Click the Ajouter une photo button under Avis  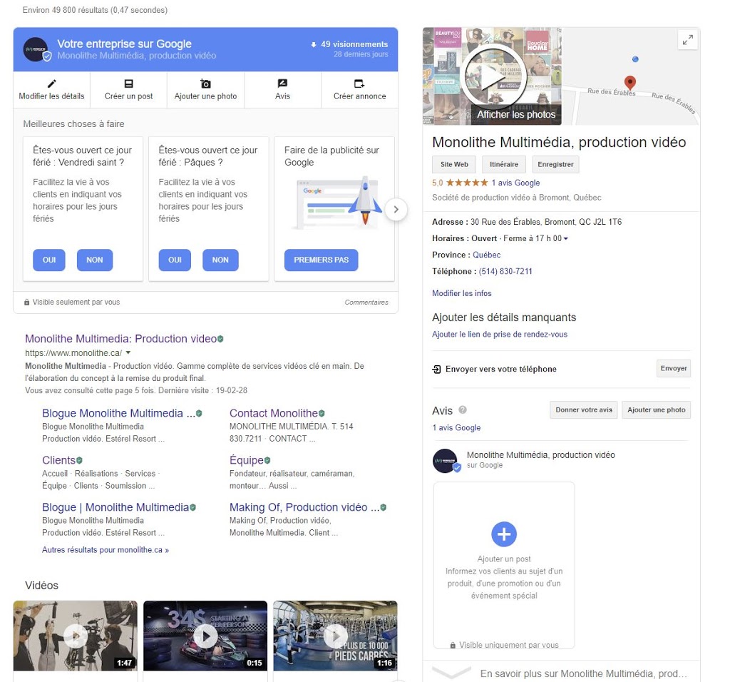click(656, 410)
